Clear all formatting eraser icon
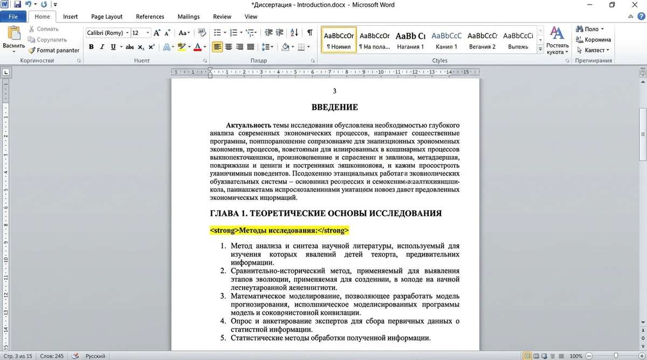Screen dimensions: 647x360 click(x=202, y=33)
